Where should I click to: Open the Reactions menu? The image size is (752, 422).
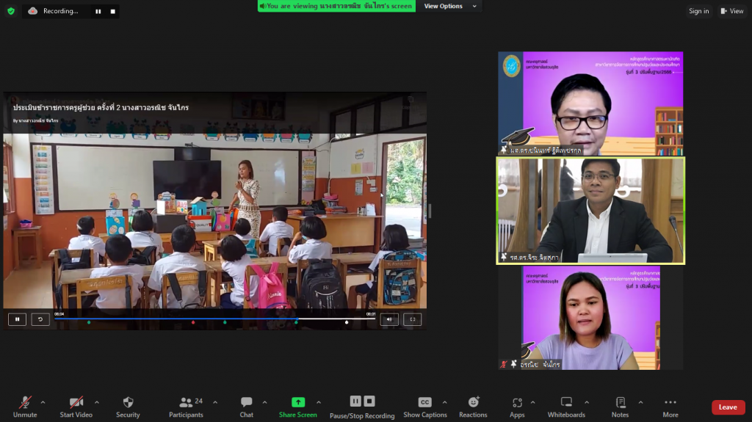[x=473, y=403]
